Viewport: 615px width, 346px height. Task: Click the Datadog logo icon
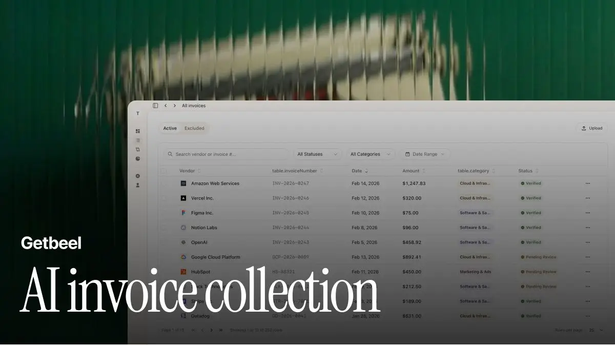coord(183,316)
